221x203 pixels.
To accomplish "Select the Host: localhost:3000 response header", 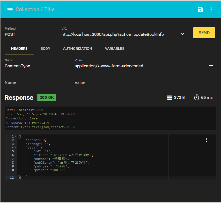I will coord(24,110).
